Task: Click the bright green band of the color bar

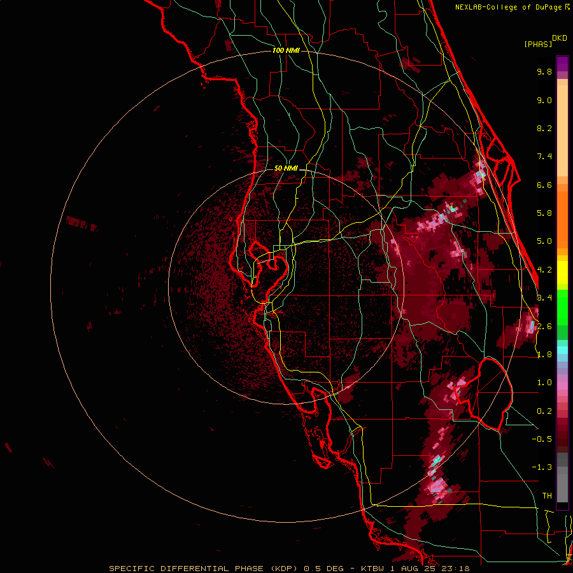Action: (x=562, y=307)
